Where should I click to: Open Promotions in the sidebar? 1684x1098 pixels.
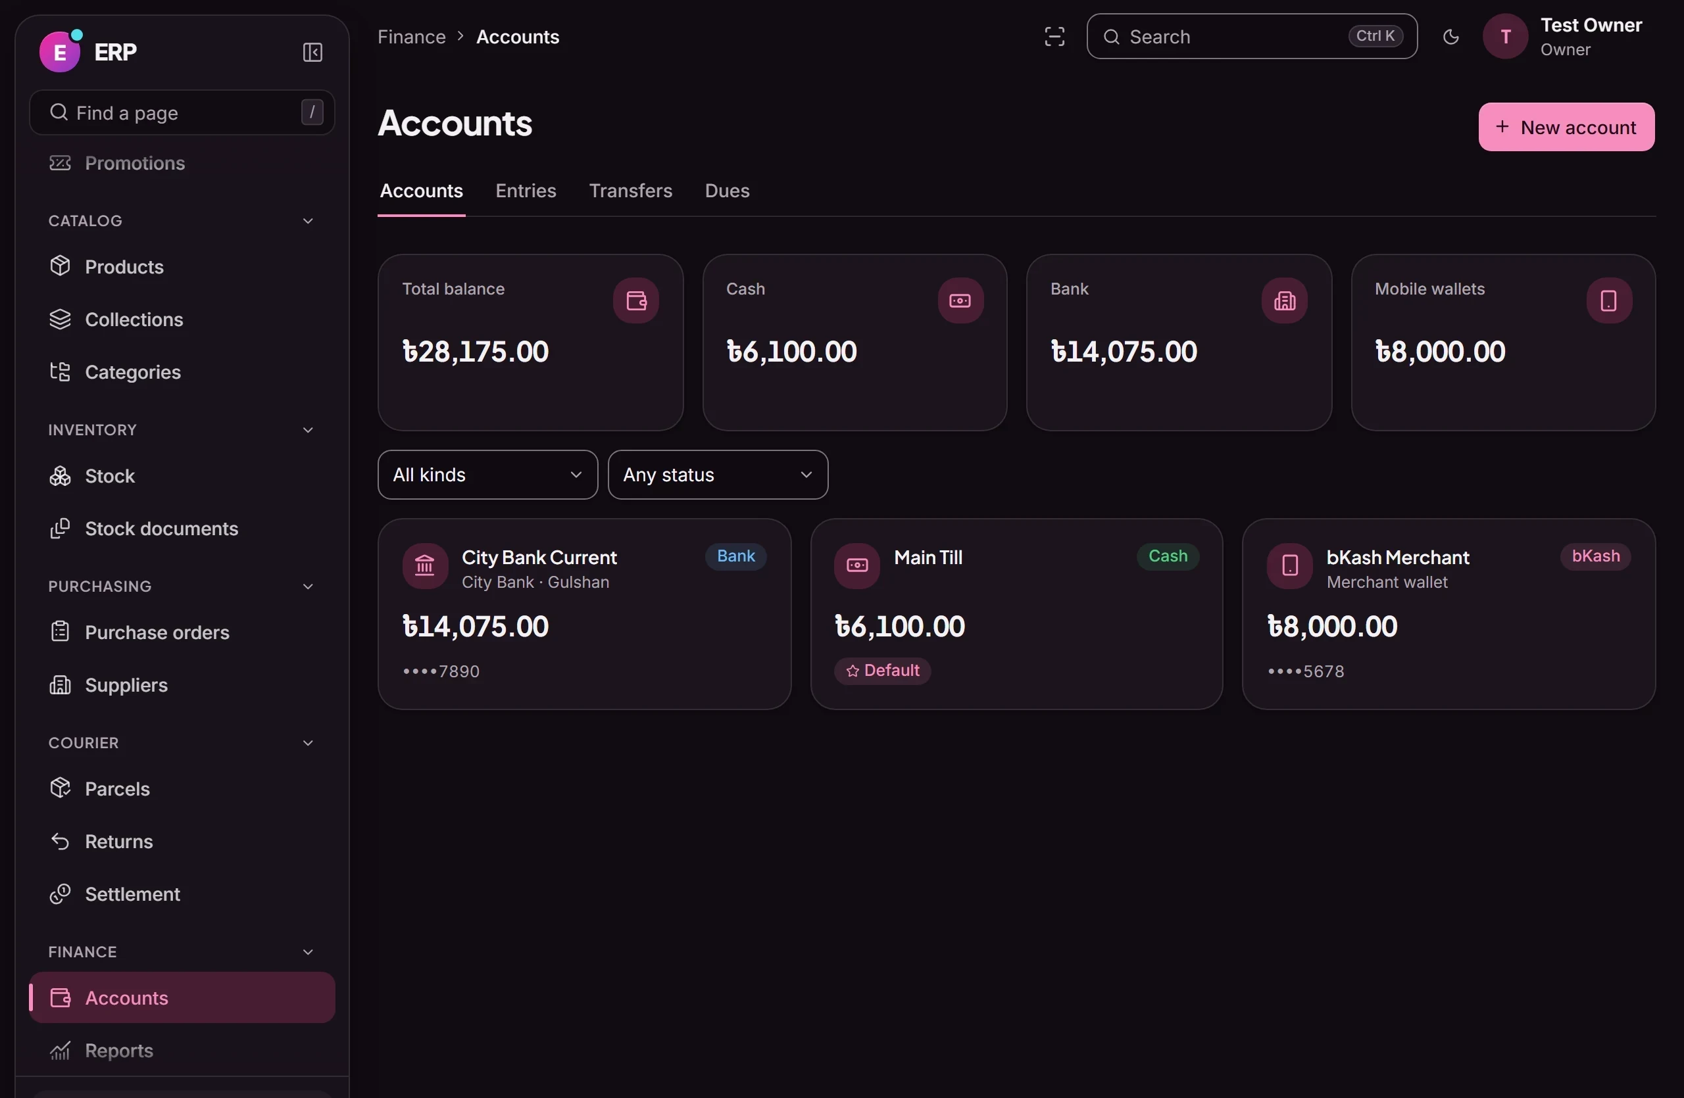click(x=182, y=163)
